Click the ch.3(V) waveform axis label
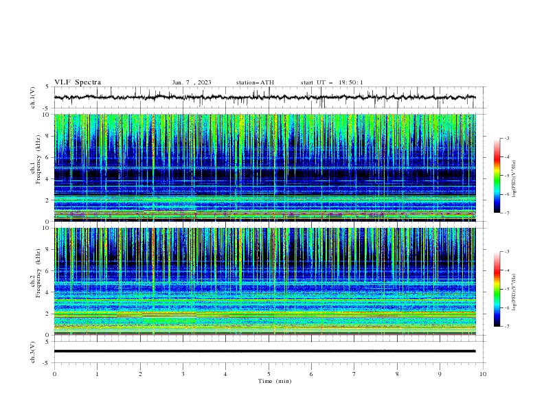 (33, 352)
